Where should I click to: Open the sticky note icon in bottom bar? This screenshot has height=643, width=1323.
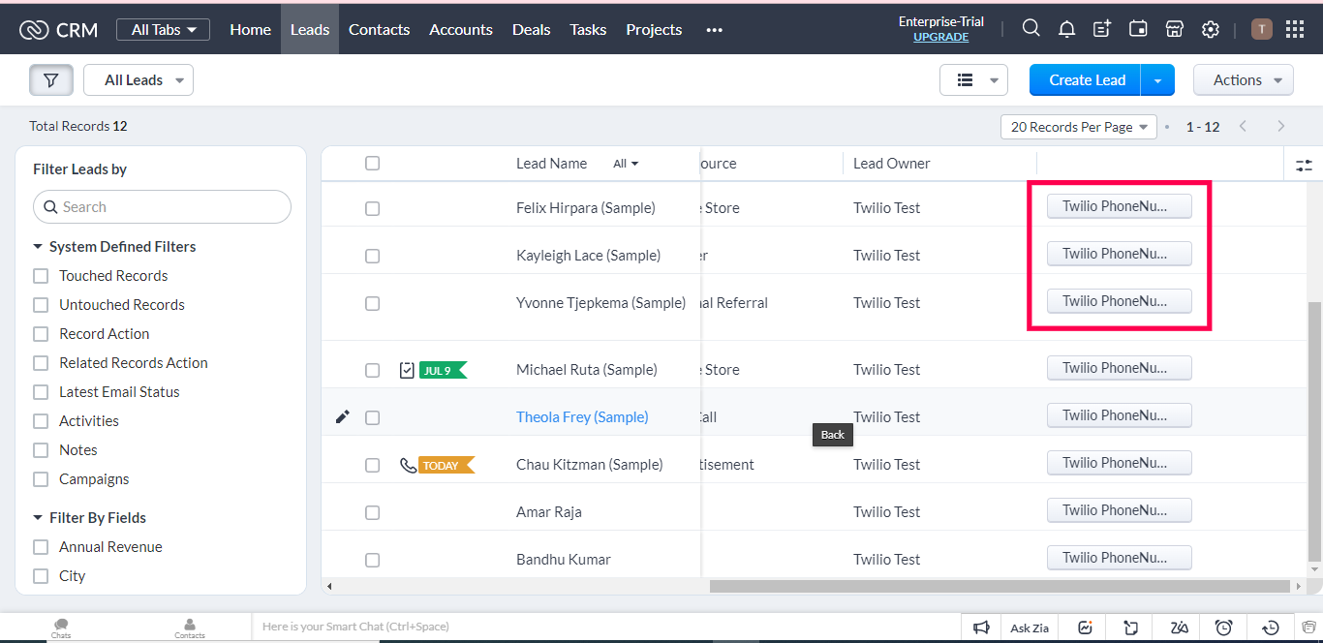[1131, 628]
